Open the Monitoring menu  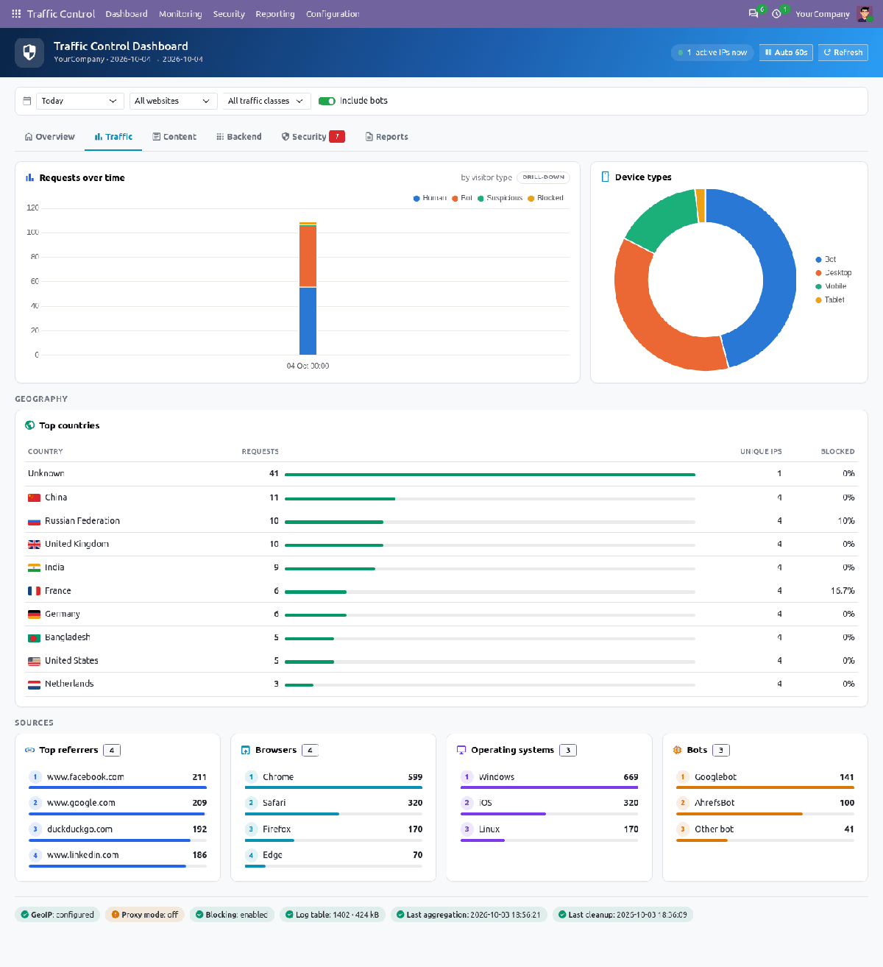point(180,14)
